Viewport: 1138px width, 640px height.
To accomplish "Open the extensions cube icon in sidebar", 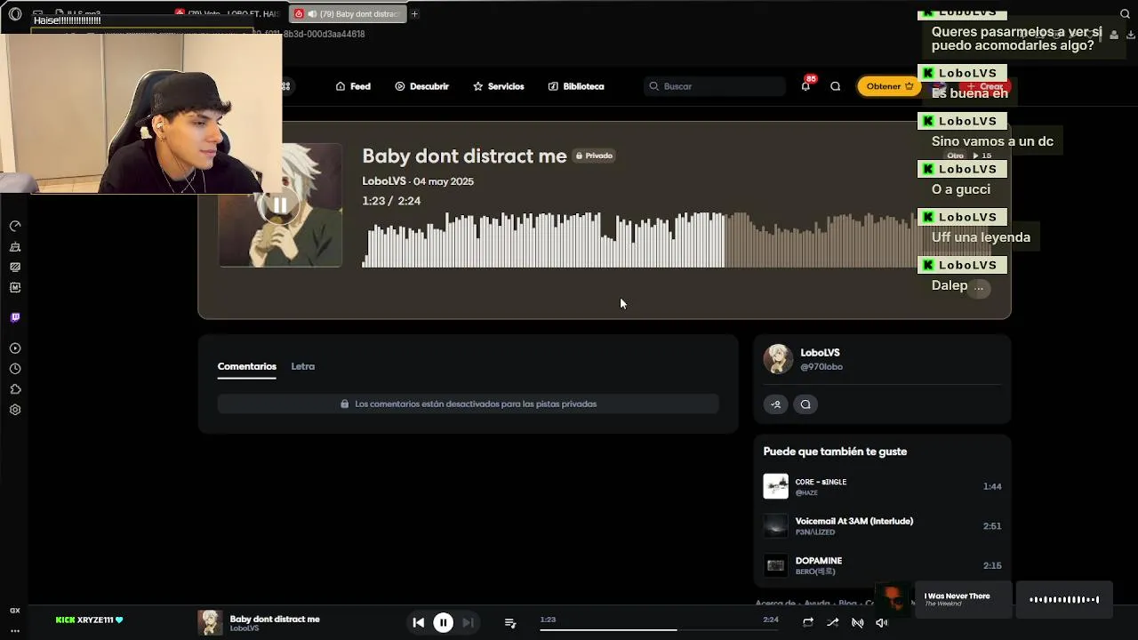I will tap(15, 389).
